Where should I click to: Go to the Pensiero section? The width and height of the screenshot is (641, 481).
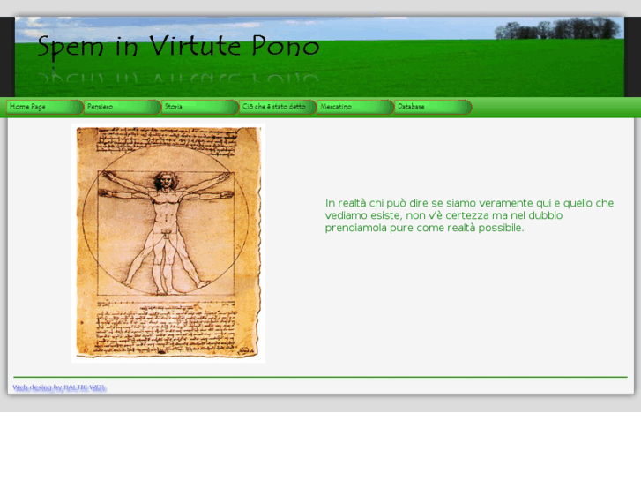[123, 108]
